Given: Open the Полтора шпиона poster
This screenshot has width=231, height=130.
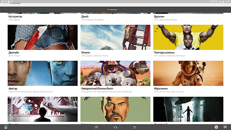Looking at the screenshot, I should [x=188, y=37].
